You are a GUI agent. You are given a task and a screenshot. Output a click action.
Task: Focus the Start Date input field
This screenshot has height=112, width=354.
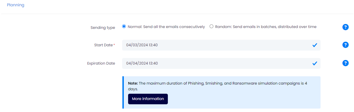221,45
